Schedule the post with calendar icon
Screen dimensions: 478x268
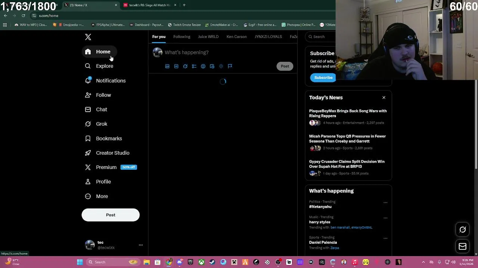212,66
